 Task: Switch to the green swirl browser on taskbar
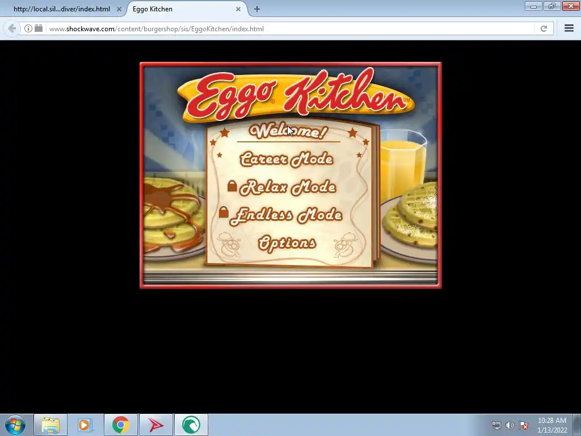tap(191, 425)
